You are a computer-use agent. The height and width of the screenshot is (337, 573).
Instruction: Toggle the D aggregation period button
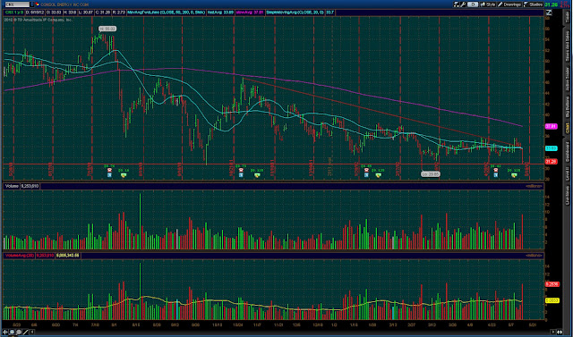pos(473,4)
